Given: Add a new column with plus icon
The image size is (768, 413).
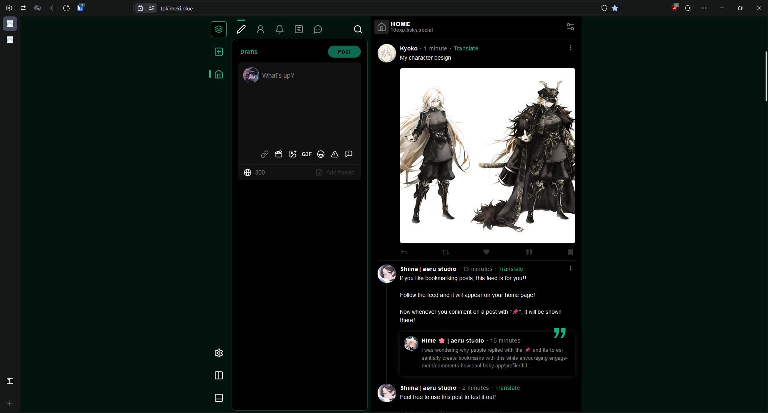Looking at the screenshot, I should pos(219,52).
